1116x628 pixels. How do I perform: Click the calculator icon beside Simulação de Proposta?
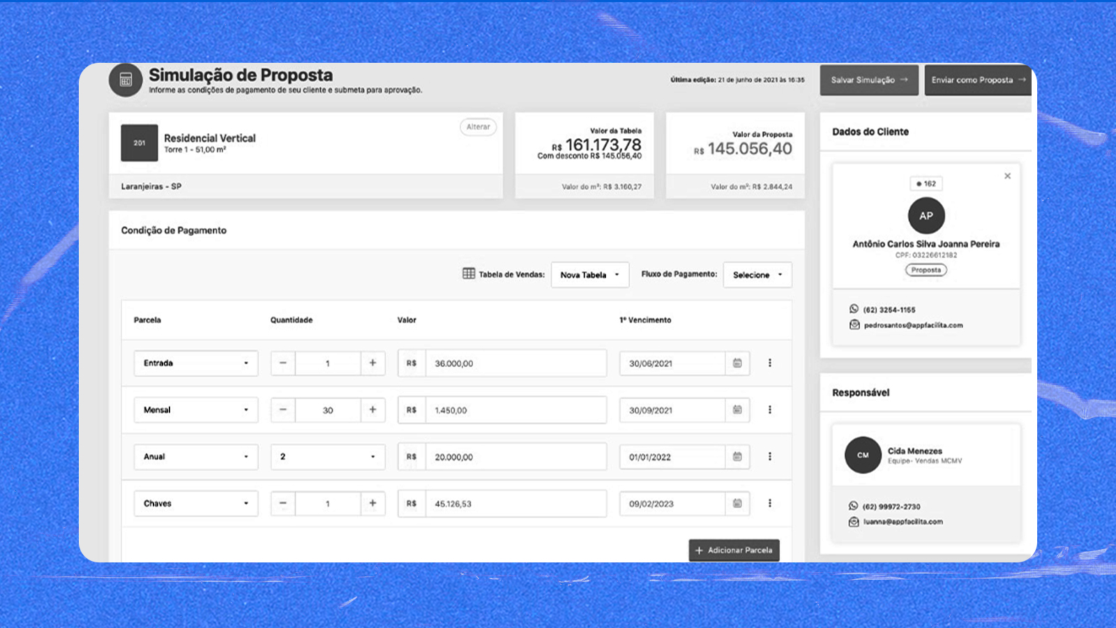[126, 80]
